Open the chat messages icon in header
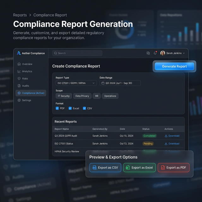 (148, 53)
